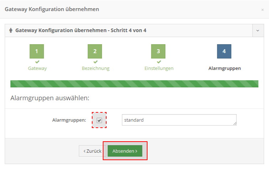The height and width of the screenshot is (178, 269).
Task: Click the person icon in panel header
Action: [11, 30]
